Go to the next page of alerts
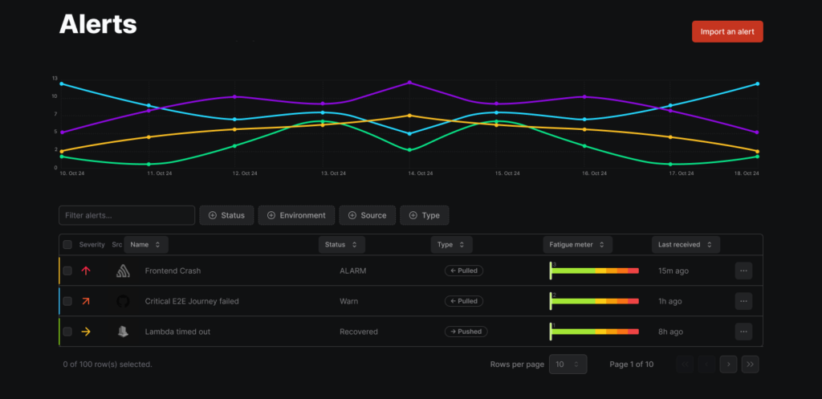Image resolution: width=822 pixels, height=399 pixels. coord(728,364)
